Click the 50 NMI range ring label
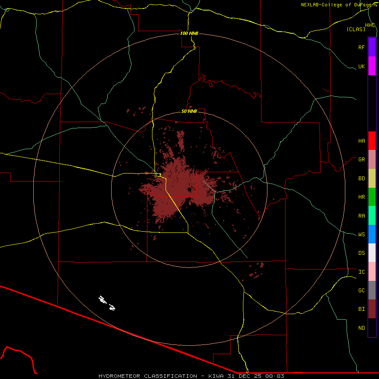The image size is (379, 379). pyautogui.click(x=189, y=111)
